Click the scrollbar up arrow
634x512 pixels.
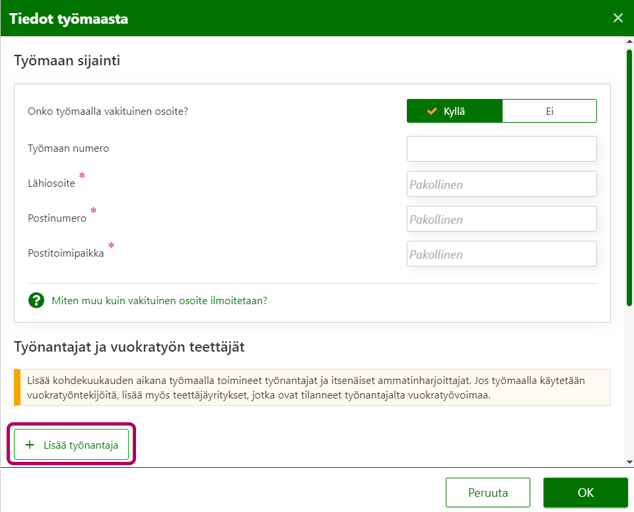629,42
